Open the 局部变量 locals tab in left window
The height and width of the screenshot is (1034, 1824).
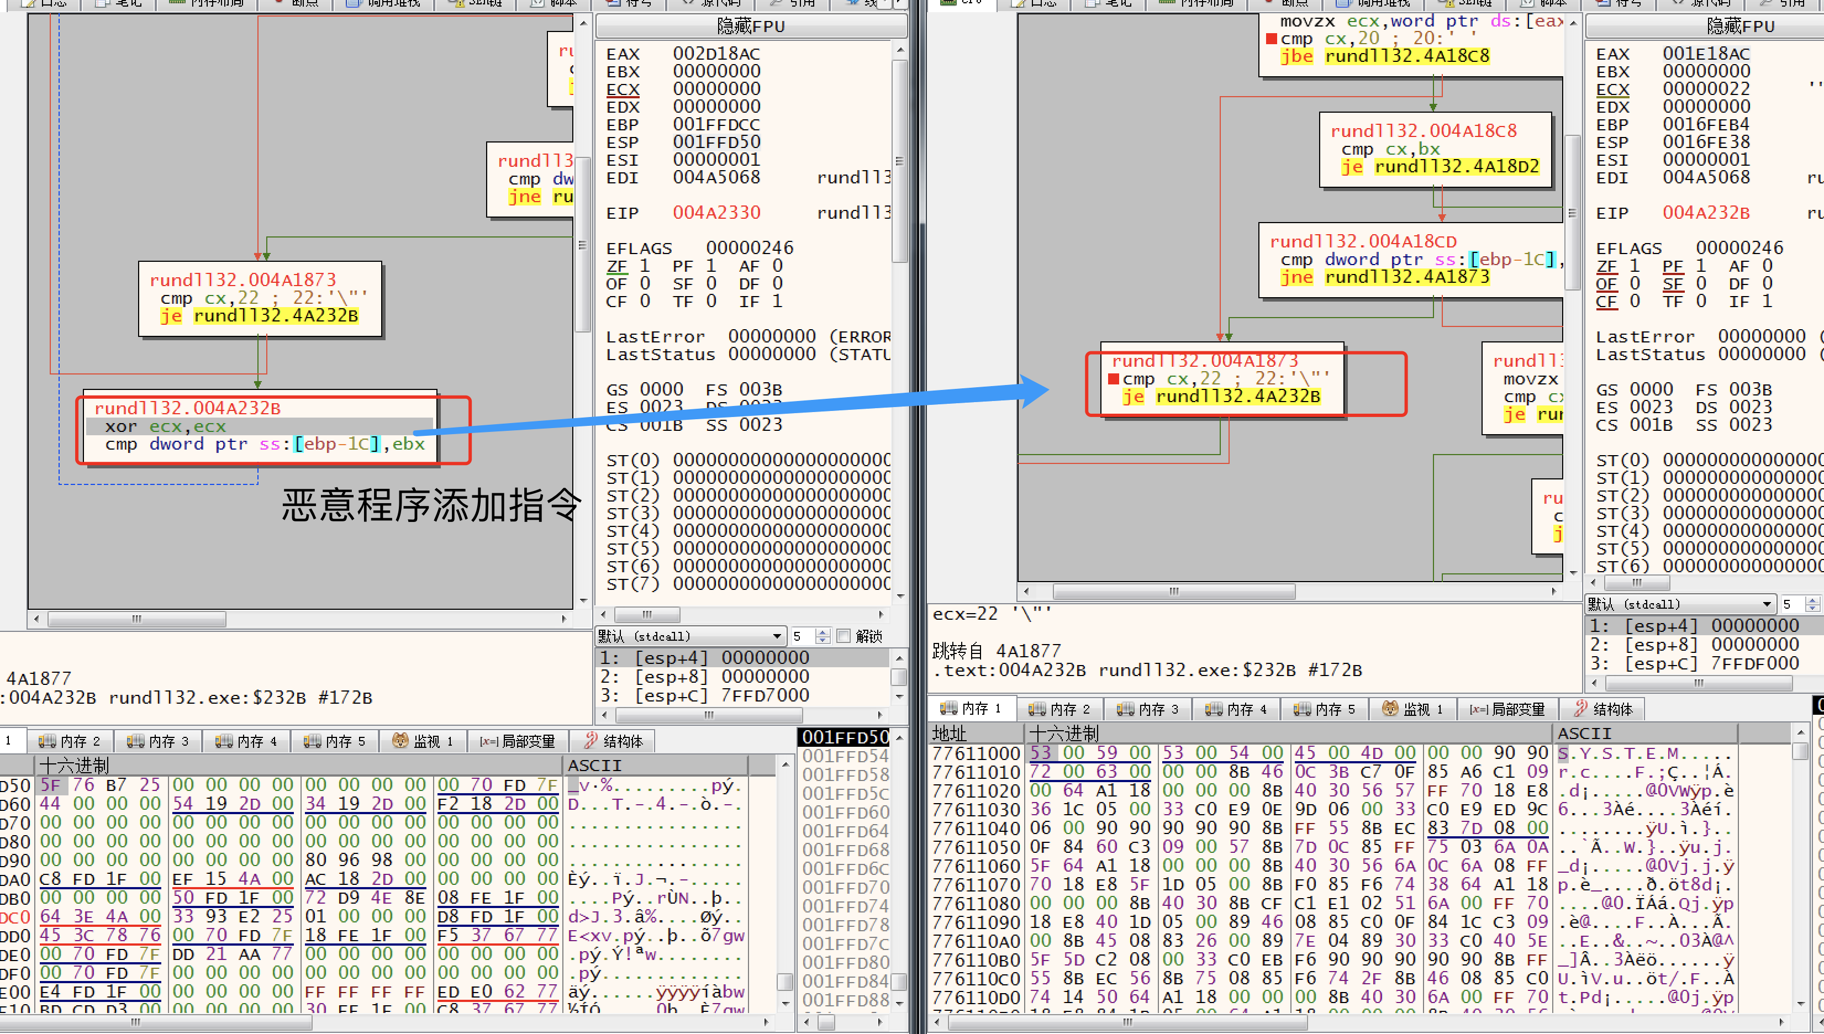518,741
